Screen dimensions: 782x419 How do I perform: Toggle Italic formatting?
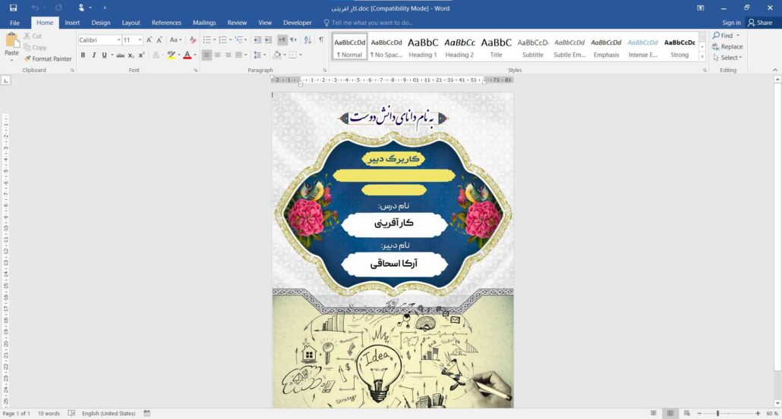(93, 55)
